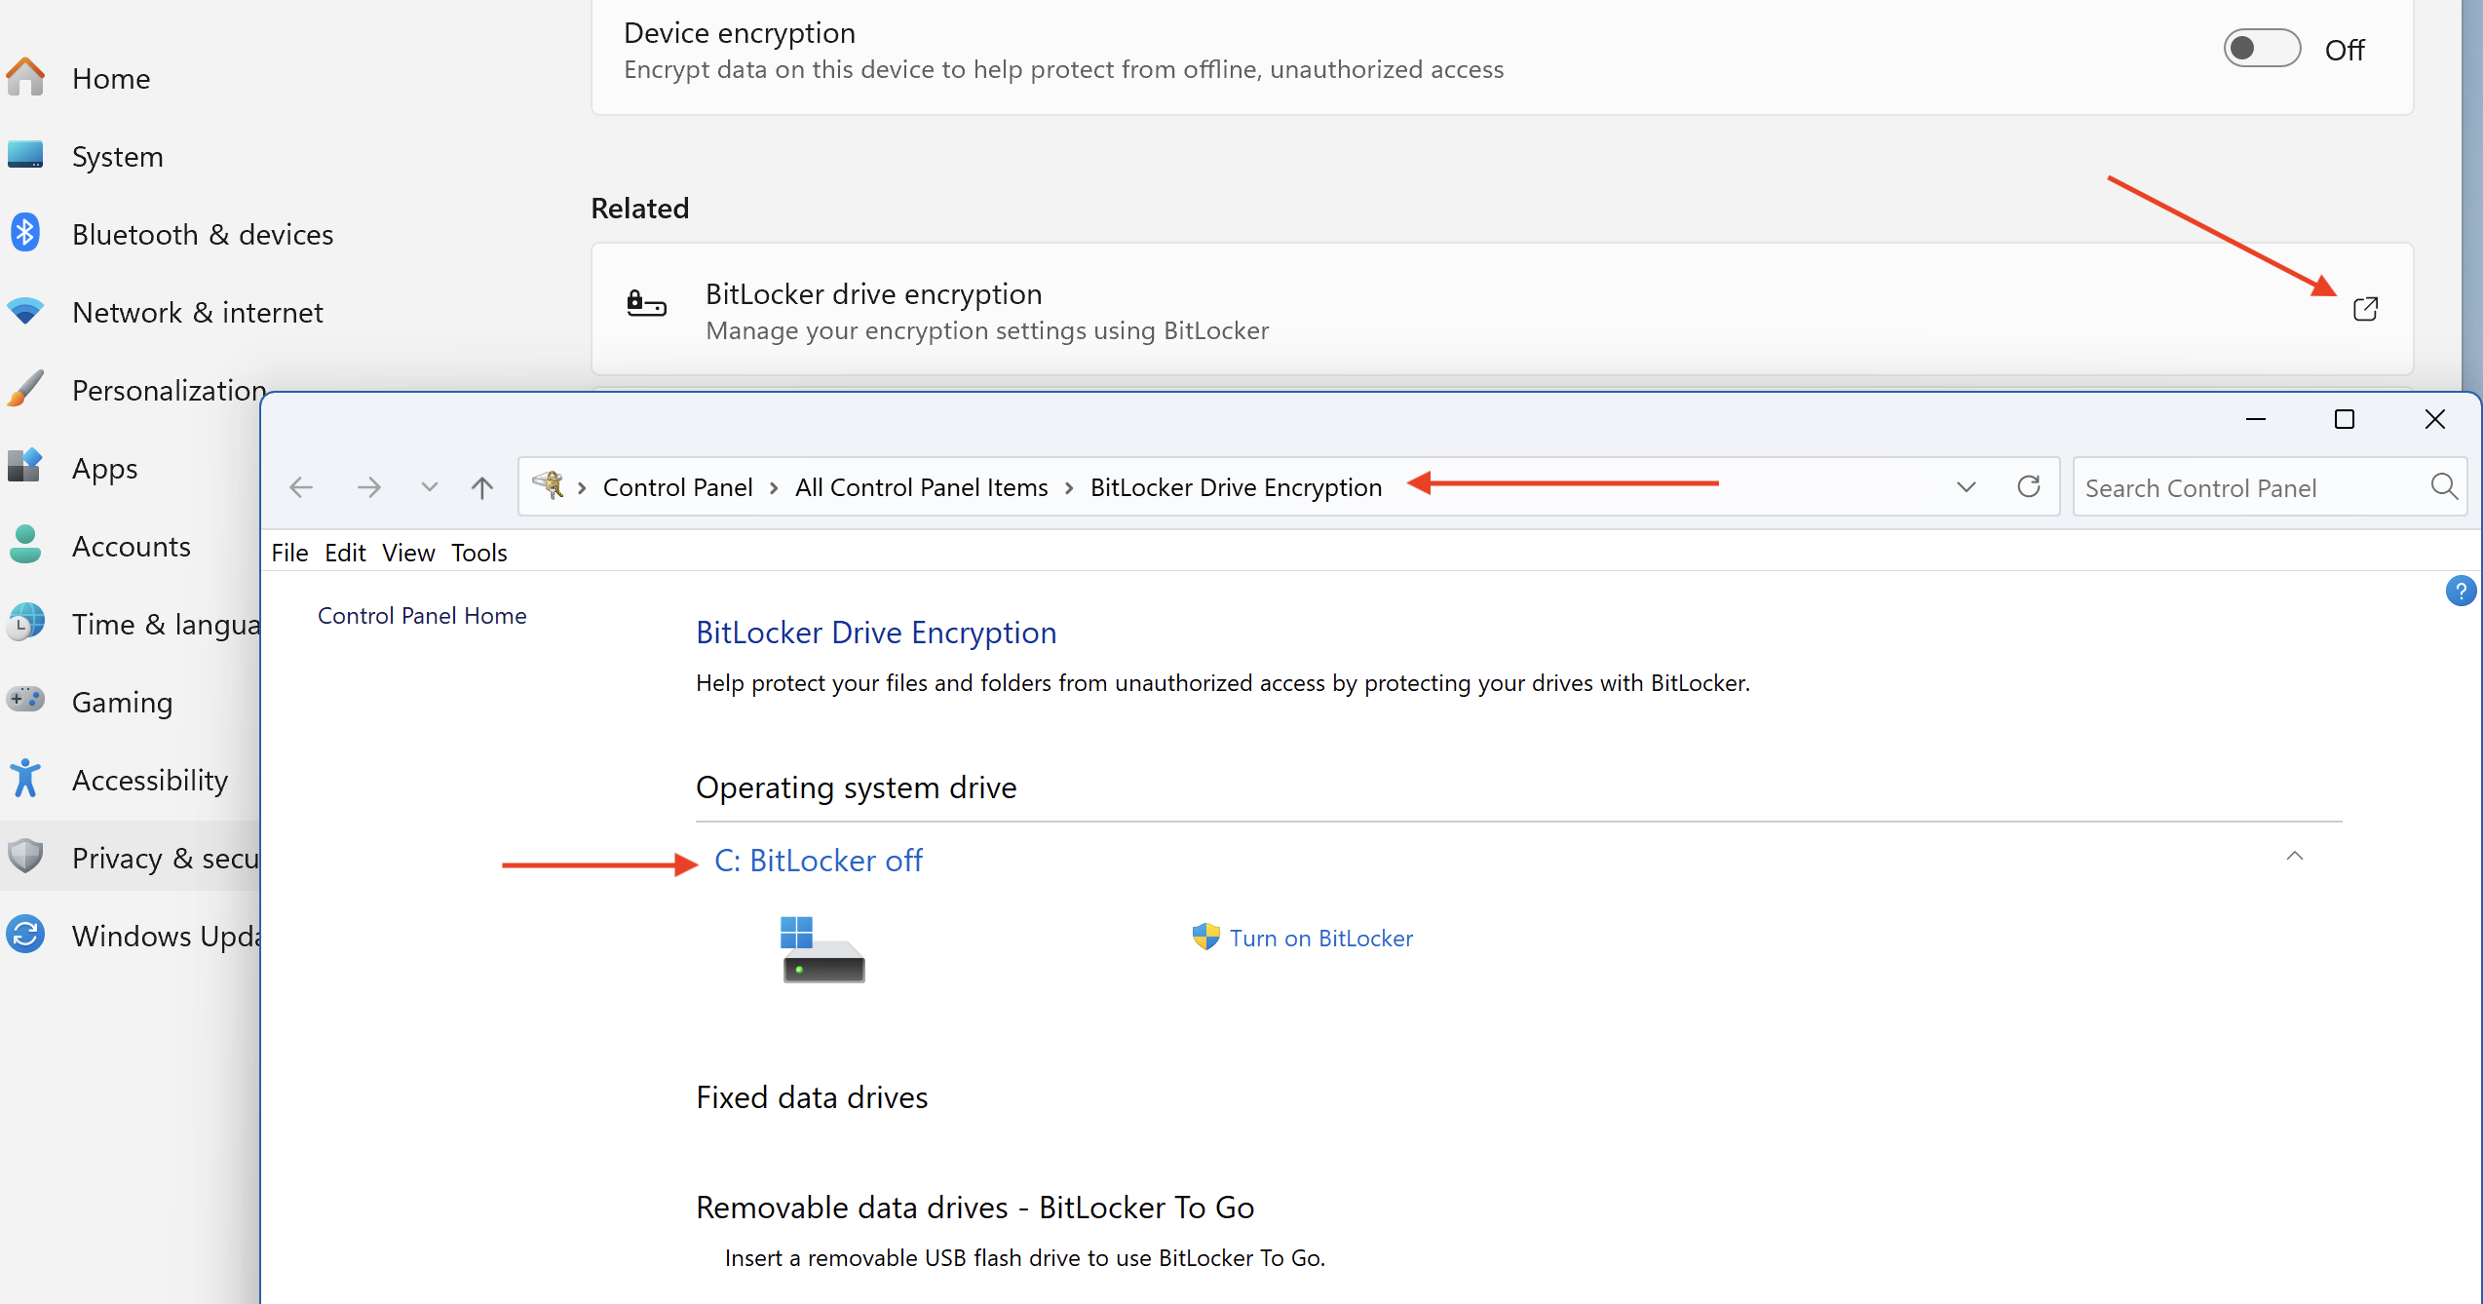The image size is (2483, 1304).
Task: Collapse the C: drive section chevron
Action: pyautogui.click(x=2295, y=856)
